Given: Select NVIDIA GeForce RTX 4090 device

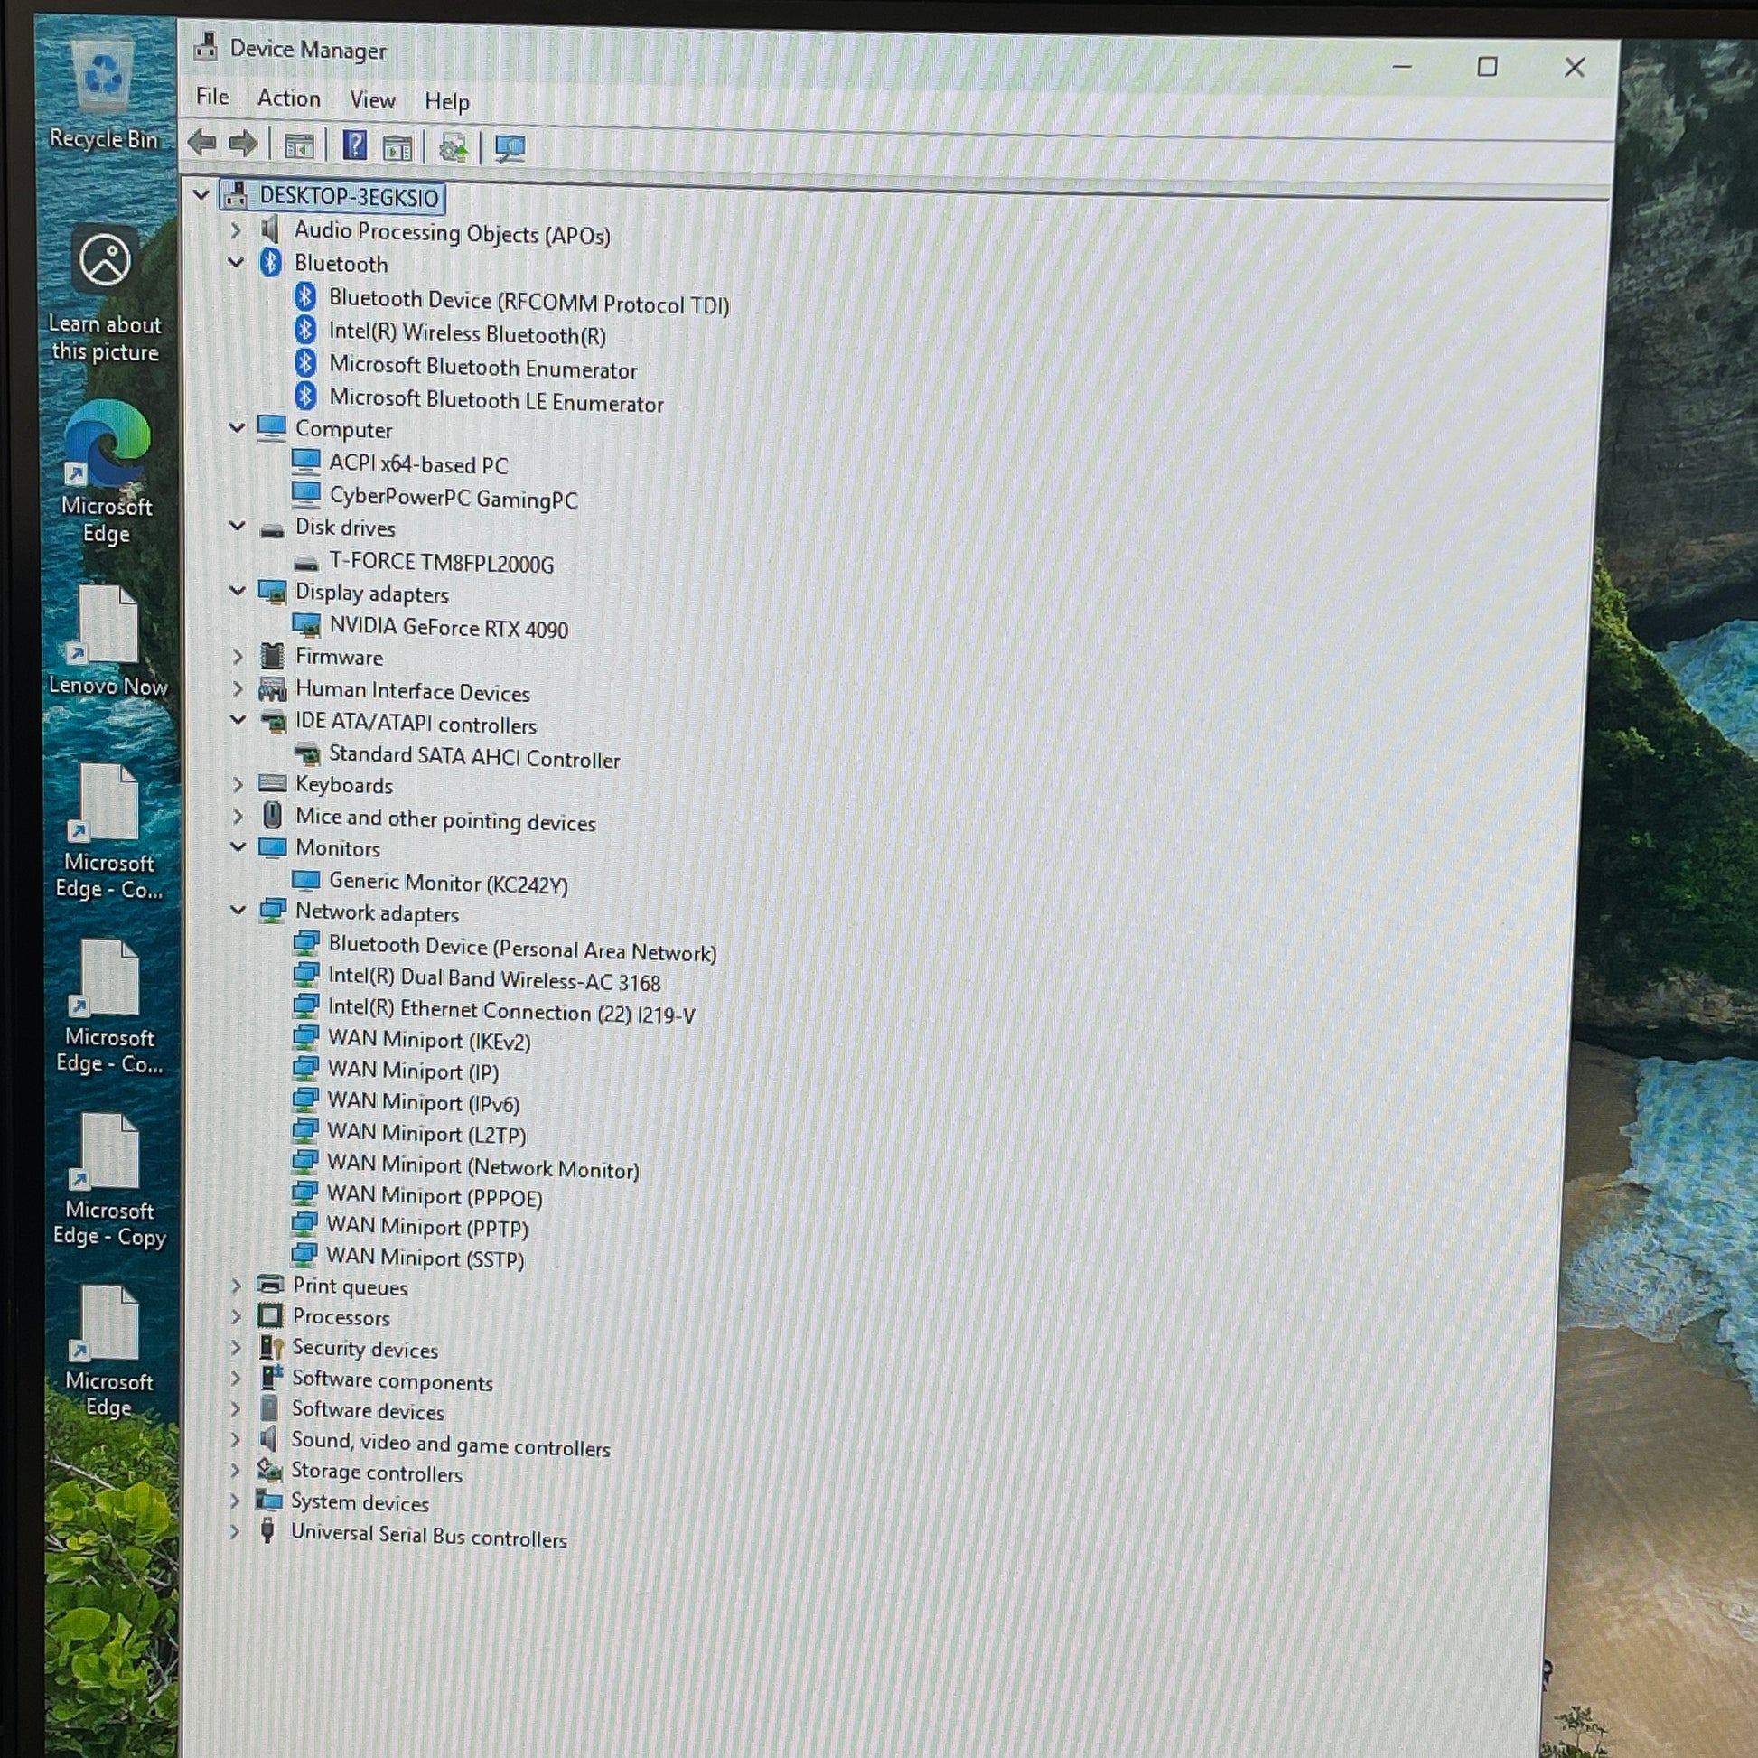Looking at the screenshot, I should [448, 628].
